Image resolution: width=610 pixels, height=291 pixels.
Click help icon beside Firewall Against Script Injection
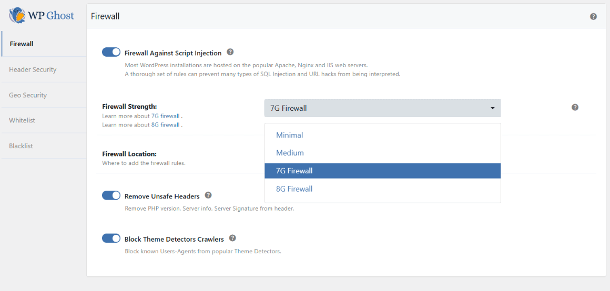click(230, 53)
